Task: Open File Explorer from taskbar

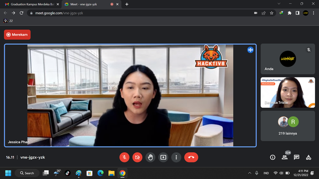Action: tap(111, 173)
